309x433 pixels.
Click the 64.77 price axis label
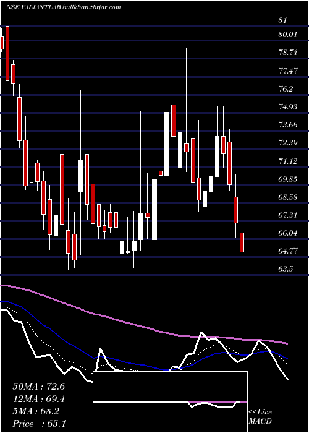tap(288, 251)
